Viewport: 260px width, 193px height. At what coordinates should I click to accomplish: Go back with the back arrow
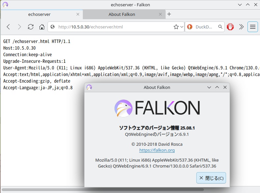8,27
